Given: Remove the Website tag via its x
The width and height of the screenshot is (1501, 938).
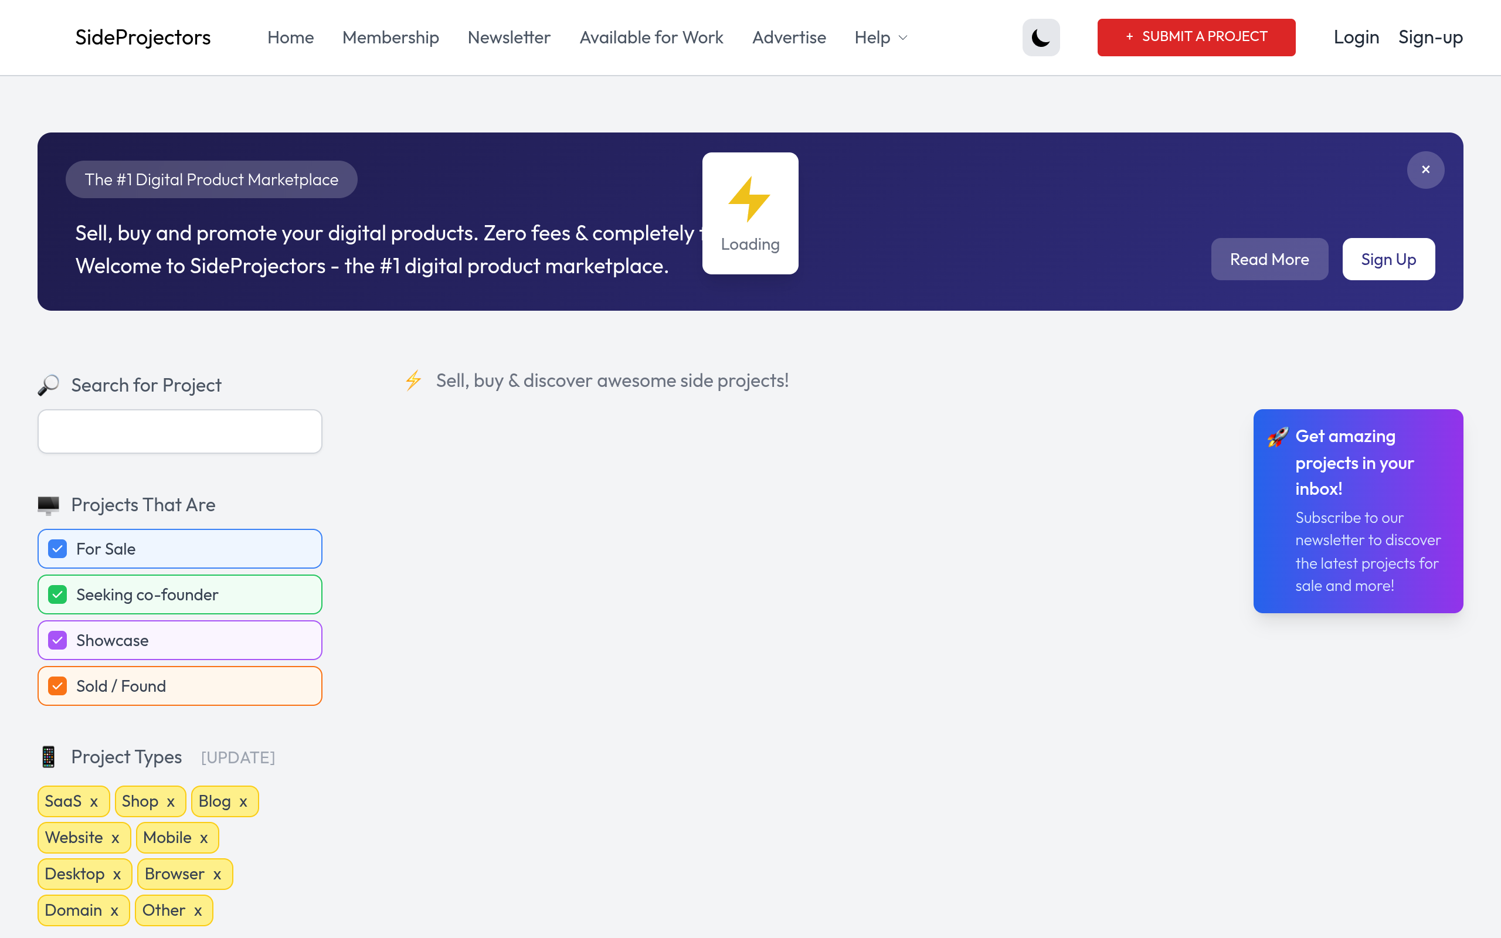Looking at the screenshot, I should (116, 839).
